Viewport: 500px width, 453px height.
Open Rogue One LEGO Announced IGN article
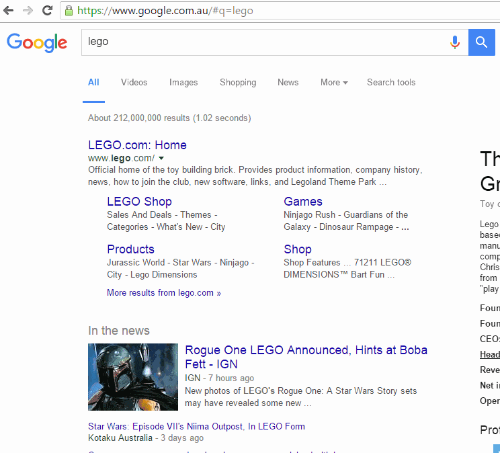coord(306,357)
